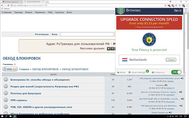The image size is (189, 118).
Task: Close the ОБХОД БЛОКИРОВОК browser tab
Action: (x=43, y=2)
